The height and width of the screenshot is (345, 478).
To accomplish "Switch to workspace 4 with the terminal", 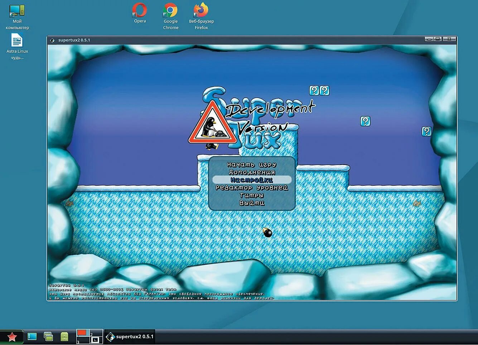I will (96, 340).
